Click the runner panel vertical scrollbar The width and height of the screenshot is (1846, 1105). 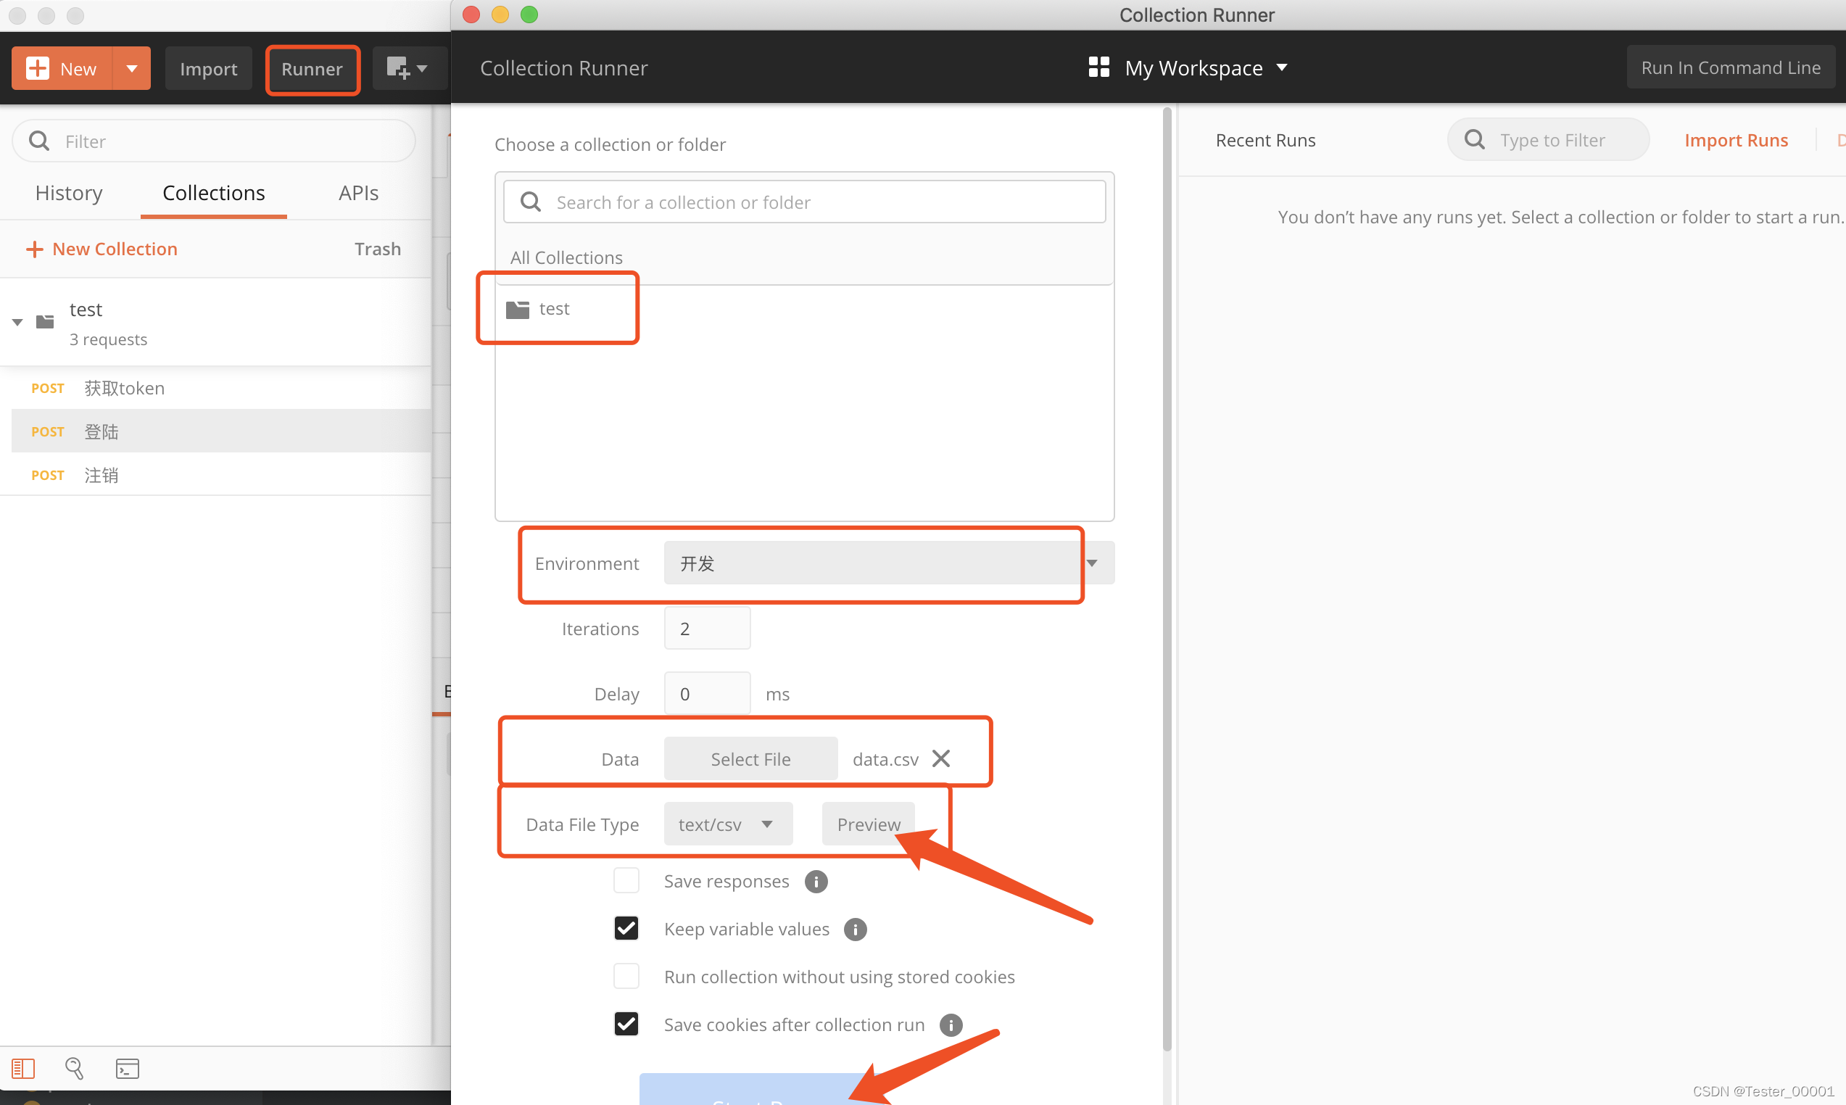tap(1167, 581)
